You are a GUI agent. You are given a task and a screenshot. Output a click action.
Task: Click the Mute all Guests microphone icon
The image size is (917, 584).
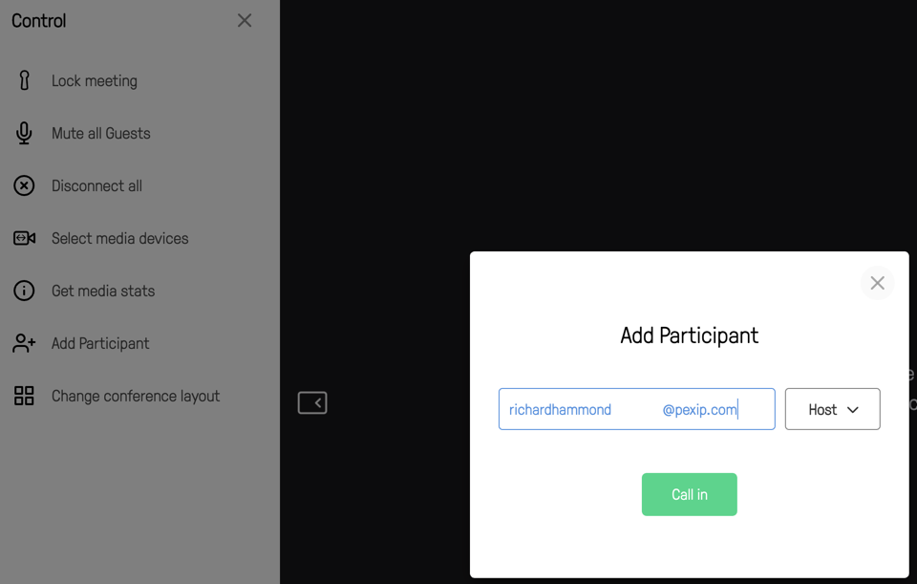coord(23,133)
